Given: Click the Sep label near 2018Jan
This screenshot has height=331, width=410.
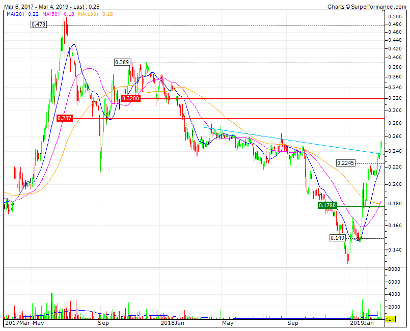Looking at the screenshot, I should (103, 323).
